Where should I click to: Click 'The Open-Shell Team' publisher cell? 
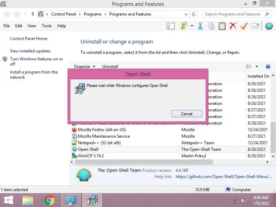click(201, 149)
